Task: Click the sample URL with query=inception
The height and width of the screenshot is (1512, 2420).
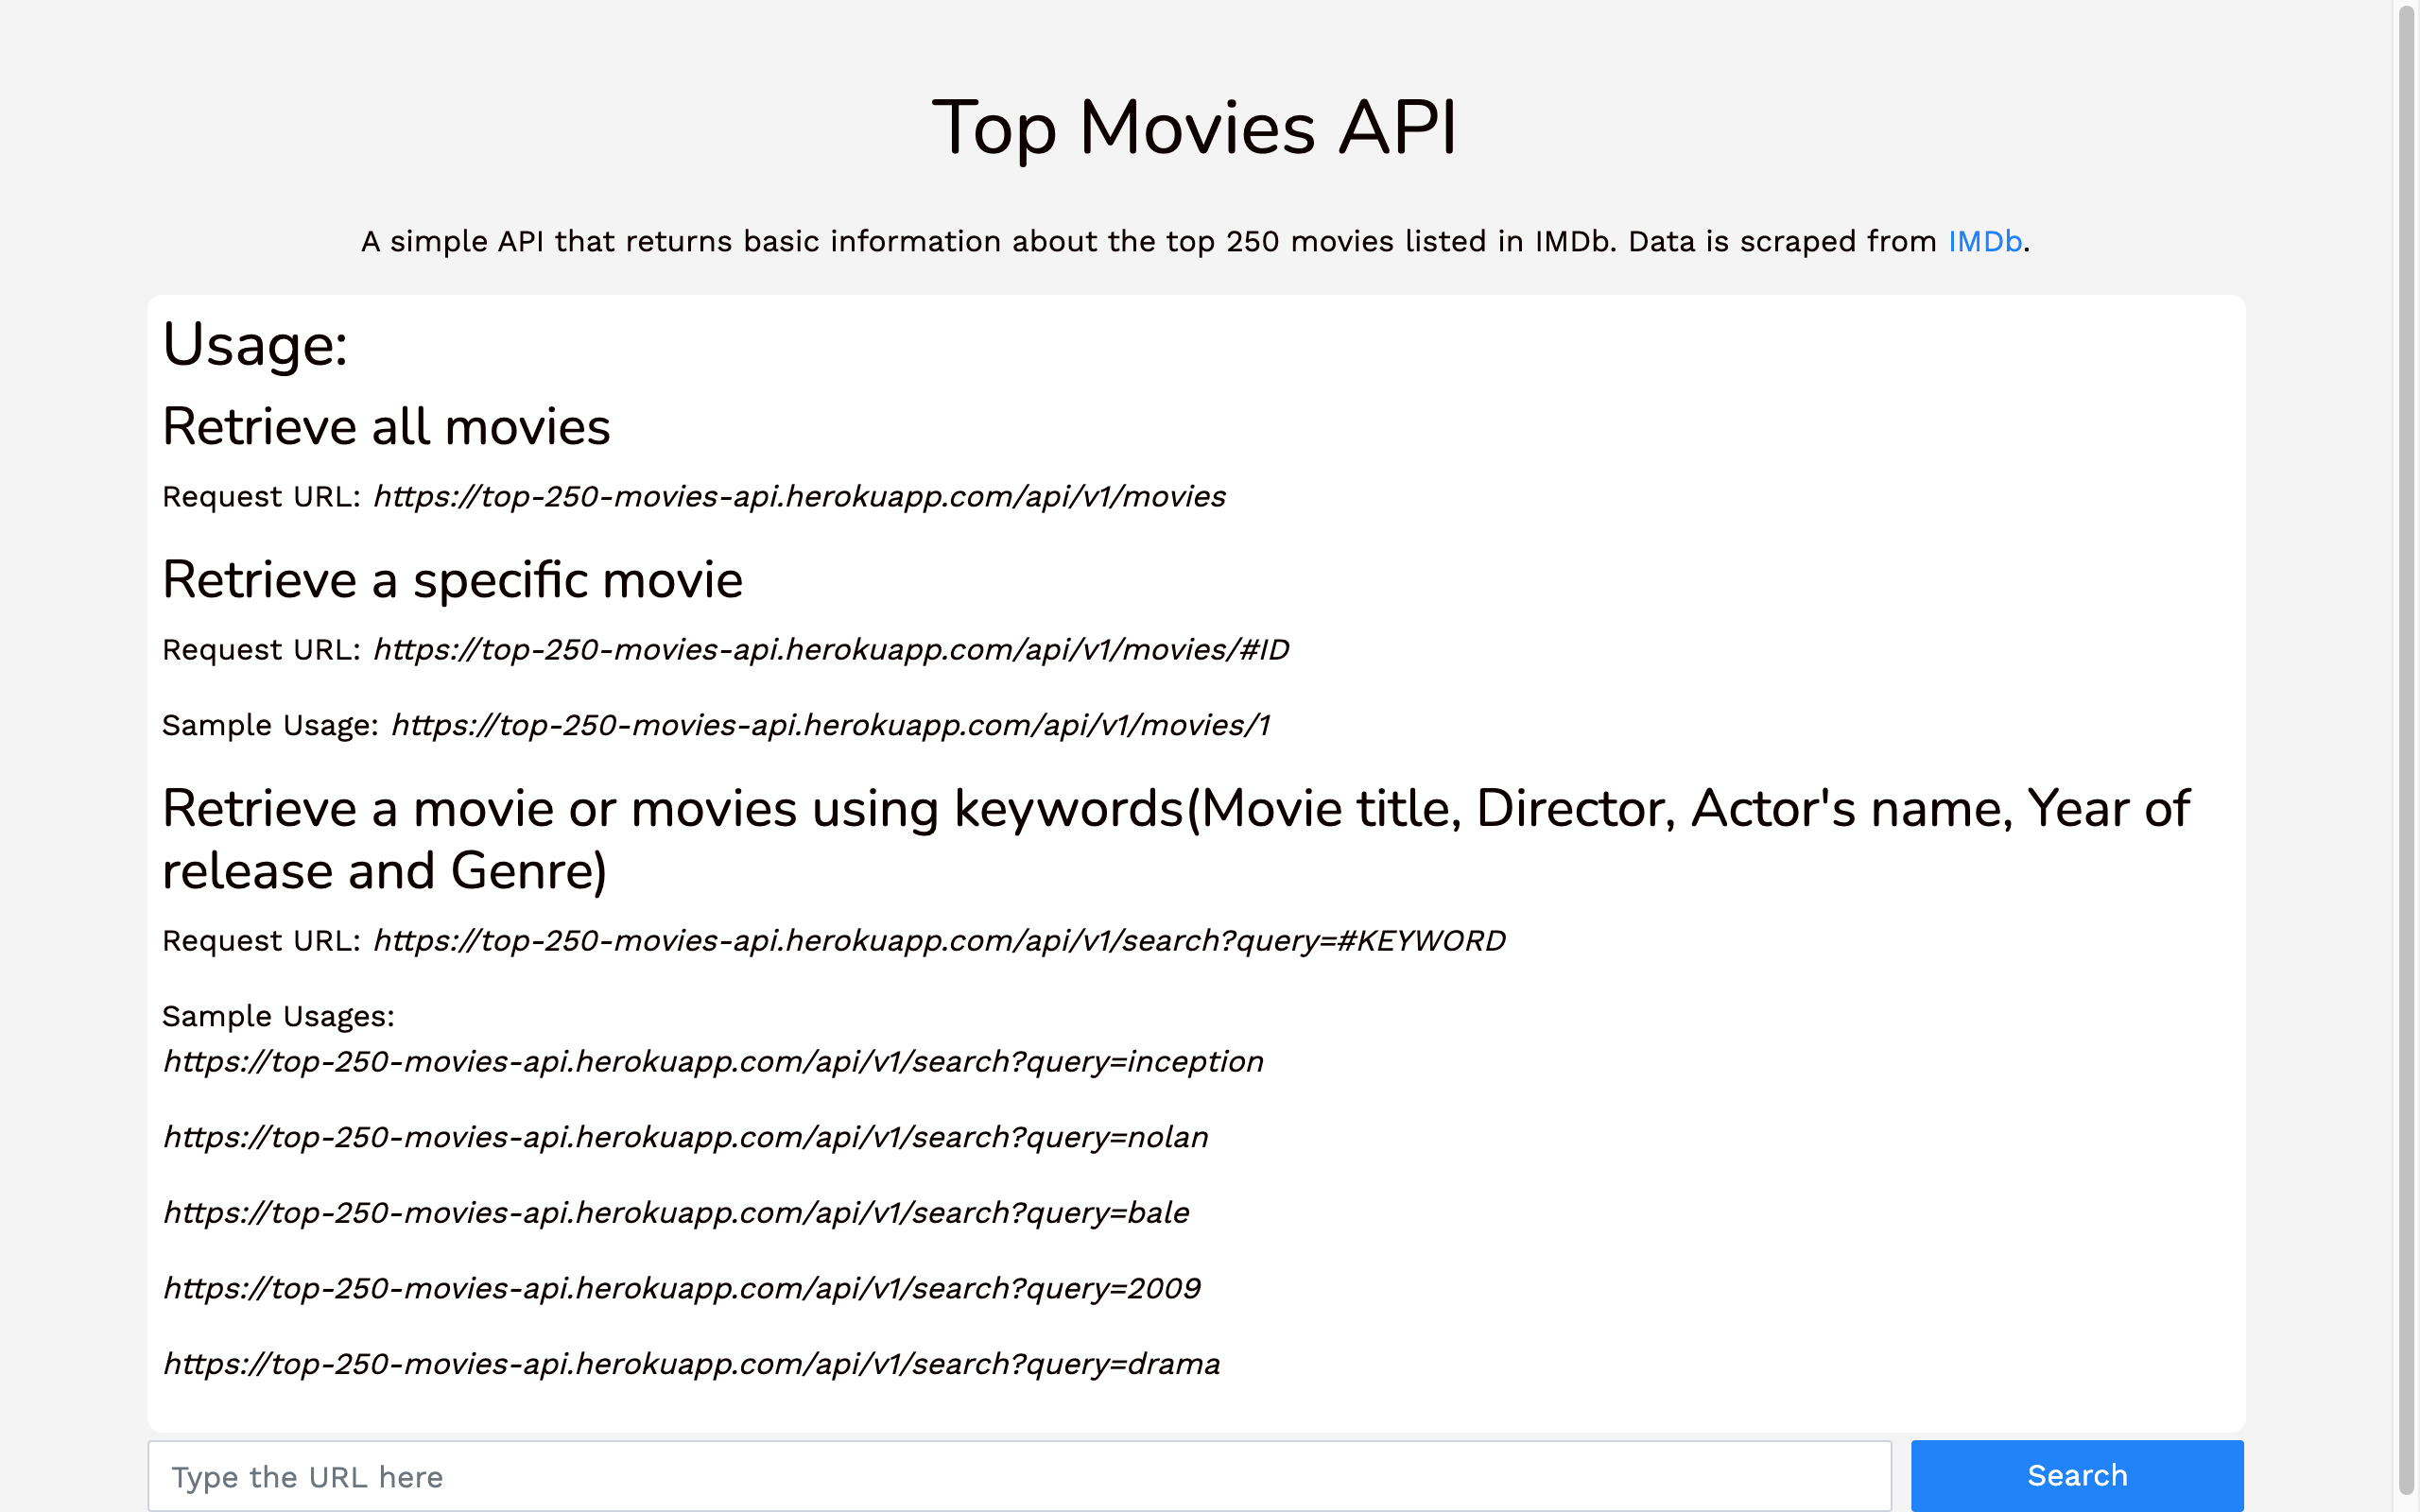Action: pos(713,1062)
